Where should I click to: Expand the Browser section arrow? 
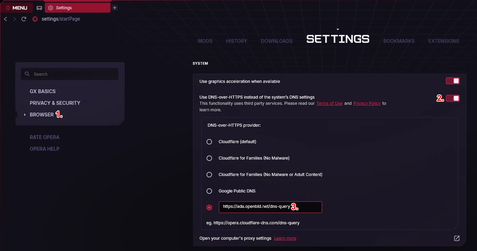coord(25,115)
